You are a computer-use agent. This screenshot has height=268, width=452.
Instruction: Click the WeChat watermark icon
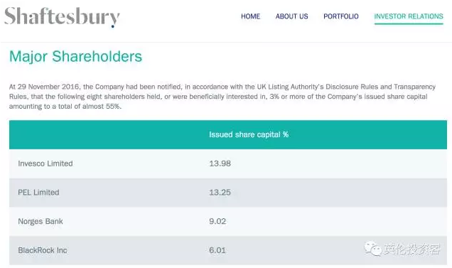click(x=372, y=248)
